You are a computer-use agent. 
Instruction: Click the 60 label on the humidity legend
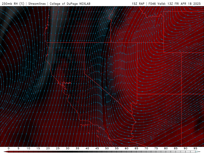126,148
